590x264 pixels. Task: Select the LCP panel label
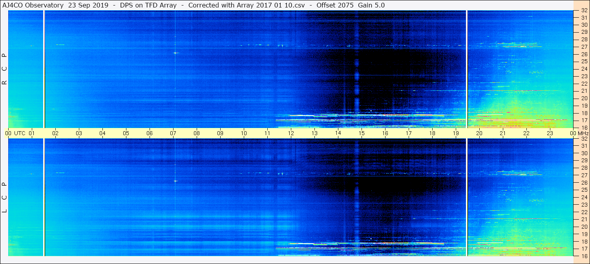(x=5, y=198)
